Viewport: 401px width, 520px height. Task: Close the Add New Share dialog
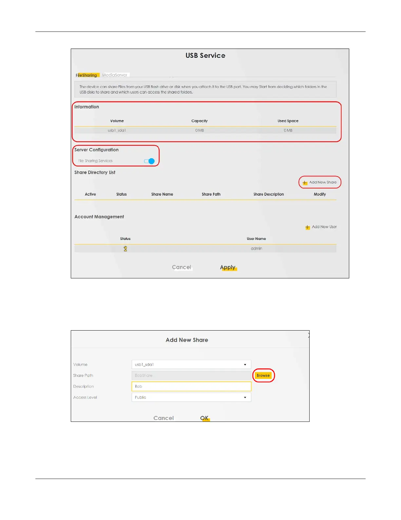point(309,335)
